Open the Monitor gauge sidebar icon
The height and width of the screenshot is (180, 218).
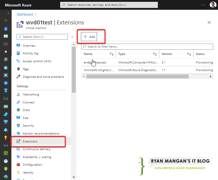[x=6, y=161]
